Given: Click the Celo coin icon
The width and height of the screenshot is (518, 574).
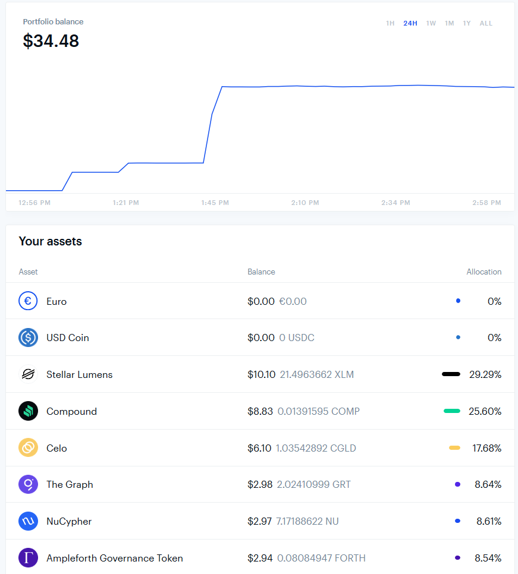Looking at the screenshot, I should click(x=28, y=447).
